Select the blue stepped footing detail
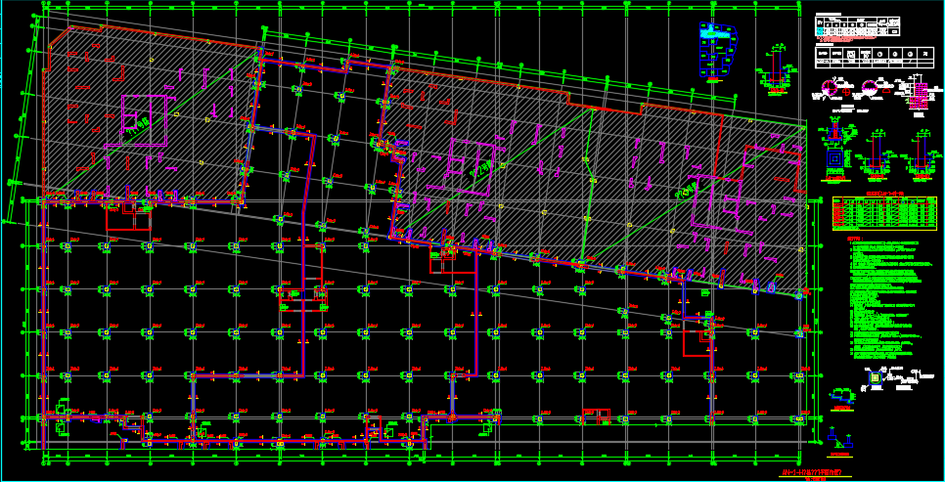This screenshot has height=482, width=945. click(x=839, y=396)
